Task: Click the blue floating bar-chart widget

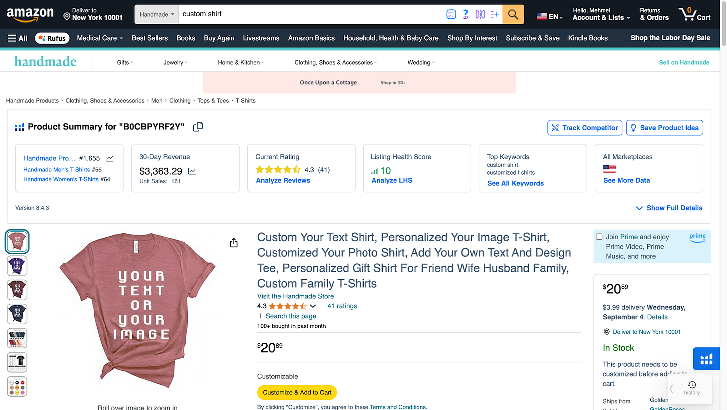Action: click(706, 359)
